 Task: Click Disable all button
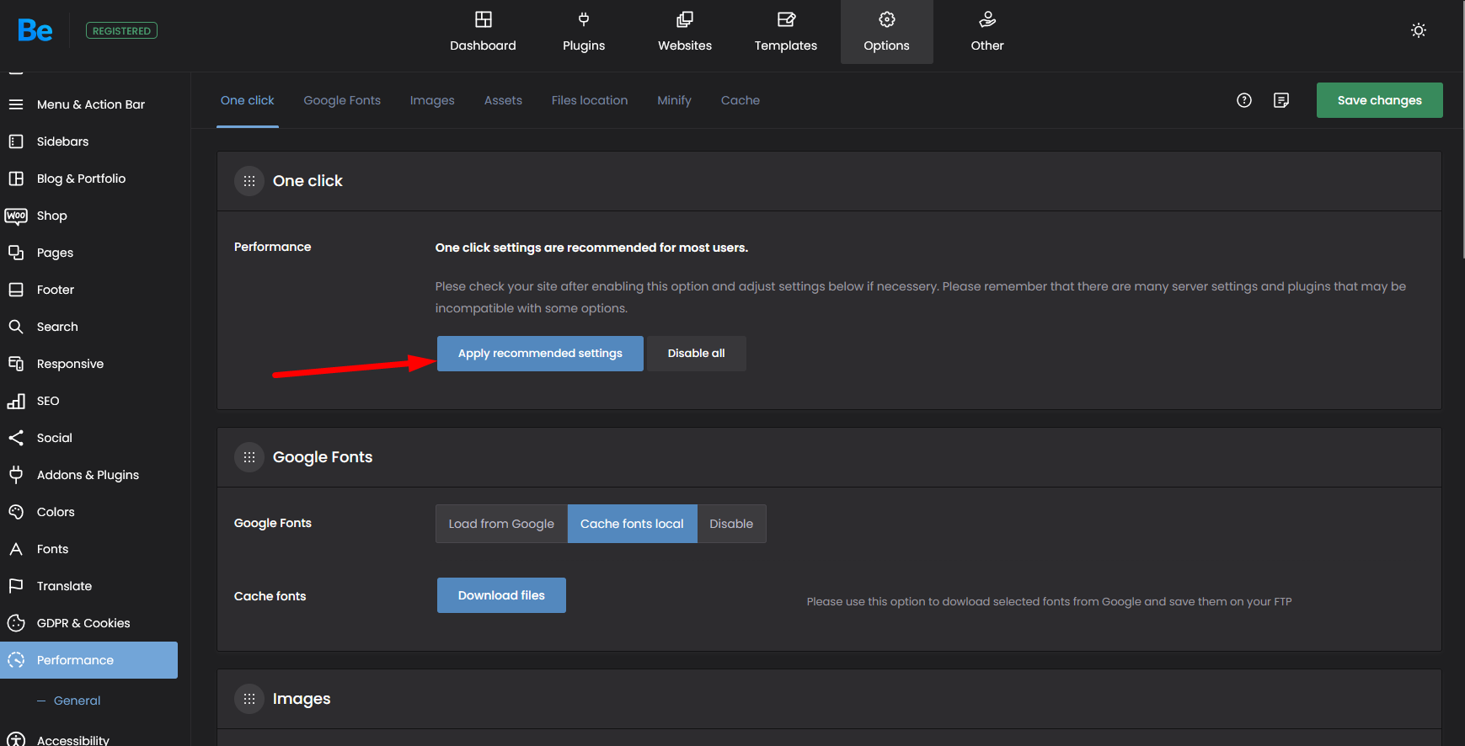[x=697, y=354]
